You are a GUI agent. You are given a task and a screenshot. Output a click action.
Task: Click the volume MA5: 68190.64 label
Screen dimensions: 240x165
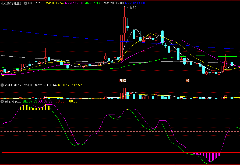pos(46,85)
